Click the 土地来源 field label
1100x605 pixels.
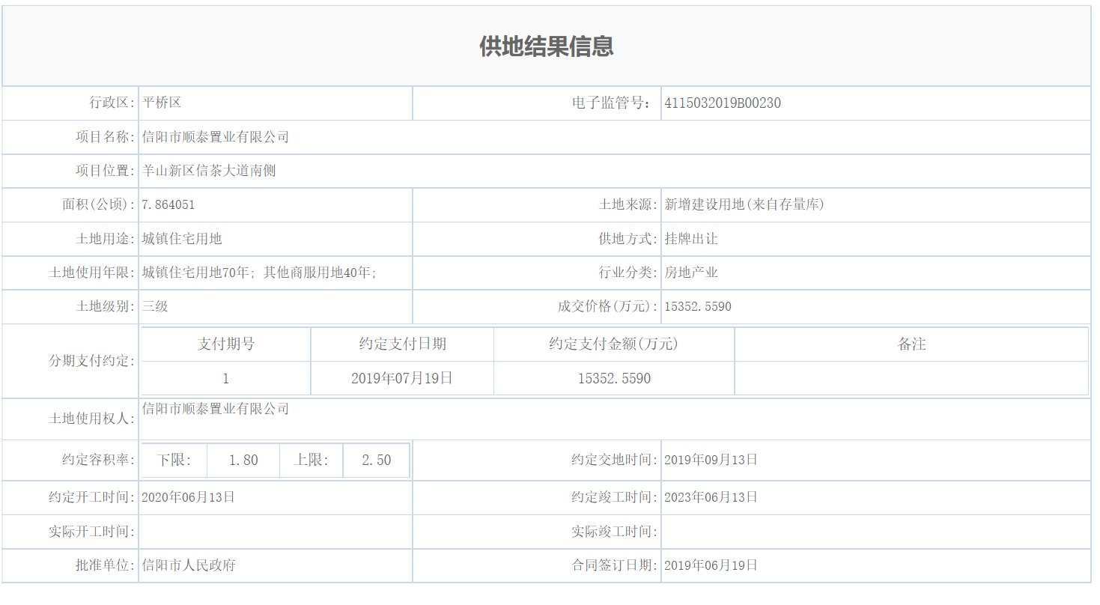tap(628, 204)
